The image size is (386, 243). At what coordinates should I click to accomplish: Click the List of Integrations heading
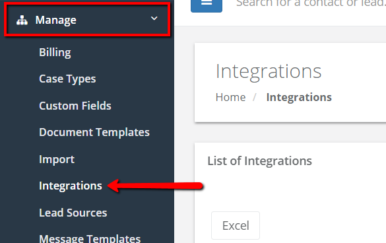260,161
